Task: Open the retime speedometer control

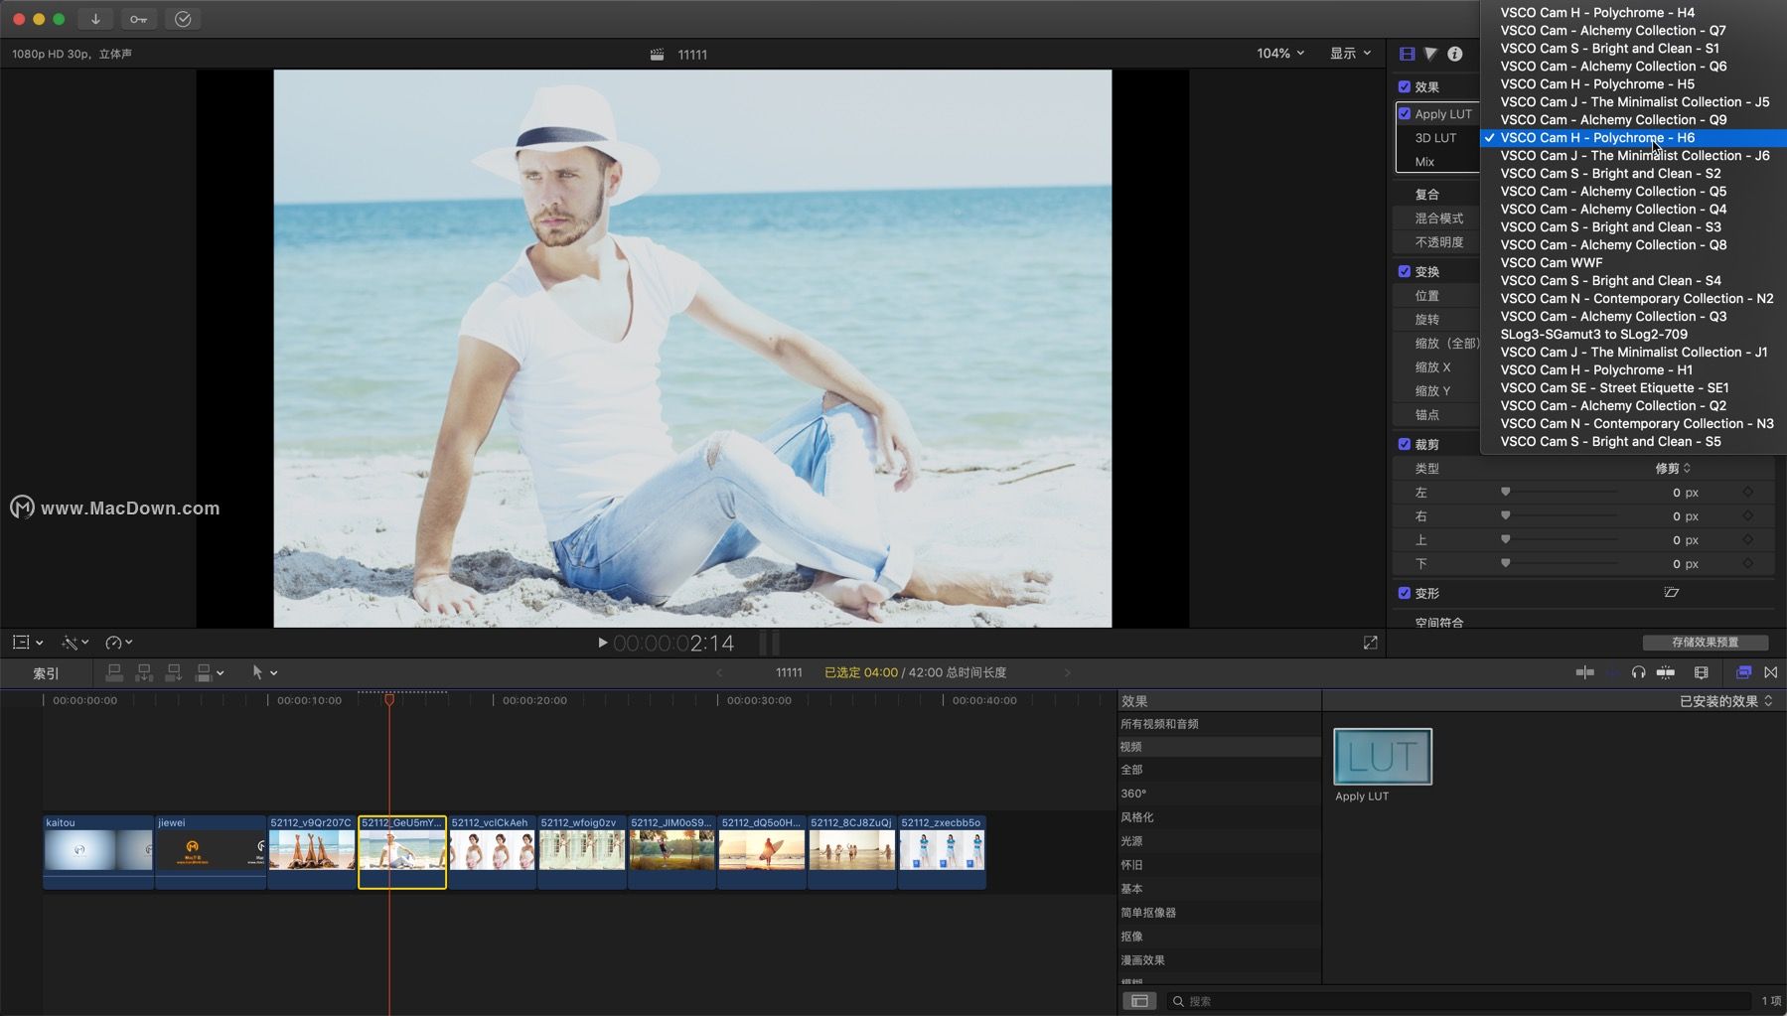Action: point(114,643)
